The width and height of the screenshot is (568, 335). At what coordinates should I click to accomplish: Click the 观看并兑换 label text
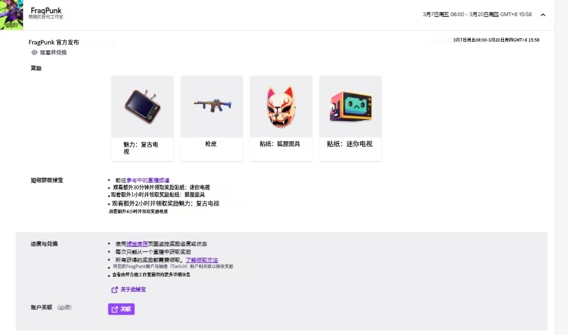(53, 53)
